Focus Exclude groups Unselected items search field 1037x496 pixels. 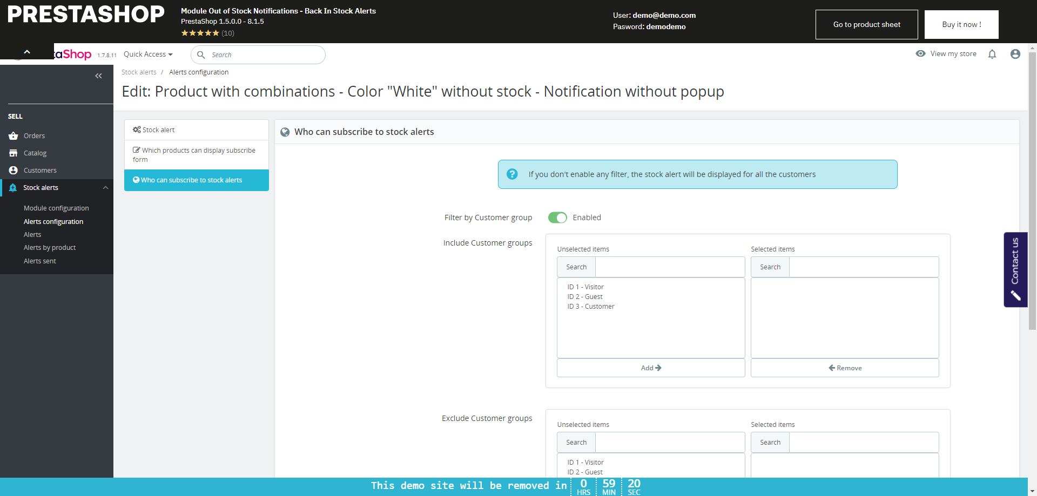(x=670, y=443)
